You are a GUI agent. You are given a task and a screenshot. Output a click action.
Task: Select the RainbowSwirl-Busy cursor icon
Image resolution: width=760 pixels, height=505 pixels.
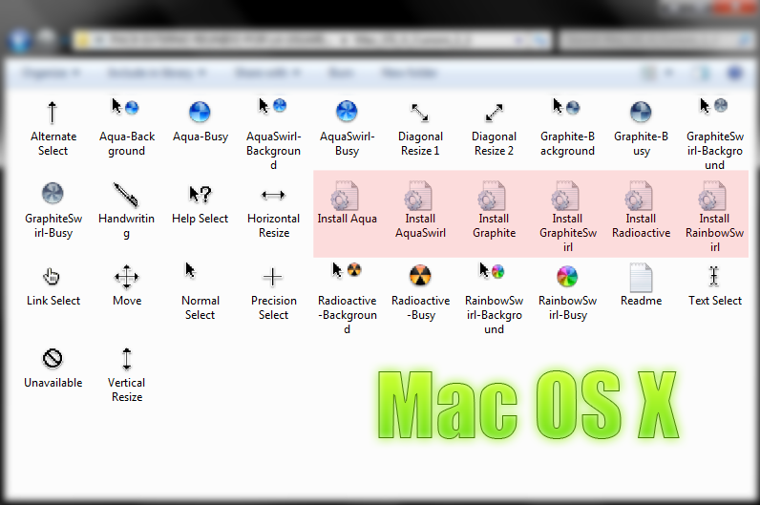567,292
